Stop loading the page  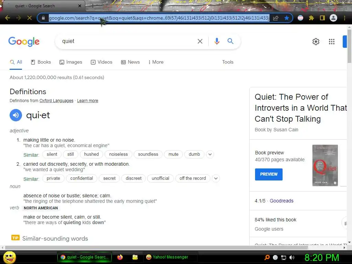pyautogui.click(x=30, y=18)
